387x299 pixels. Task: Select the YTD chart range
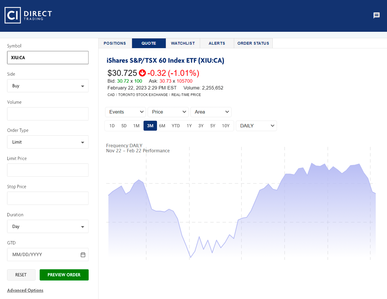176,126
